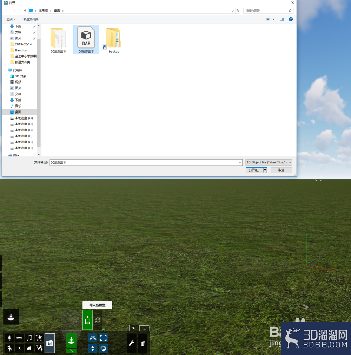Click the green Import new model icon

click(x=87, y=320)
